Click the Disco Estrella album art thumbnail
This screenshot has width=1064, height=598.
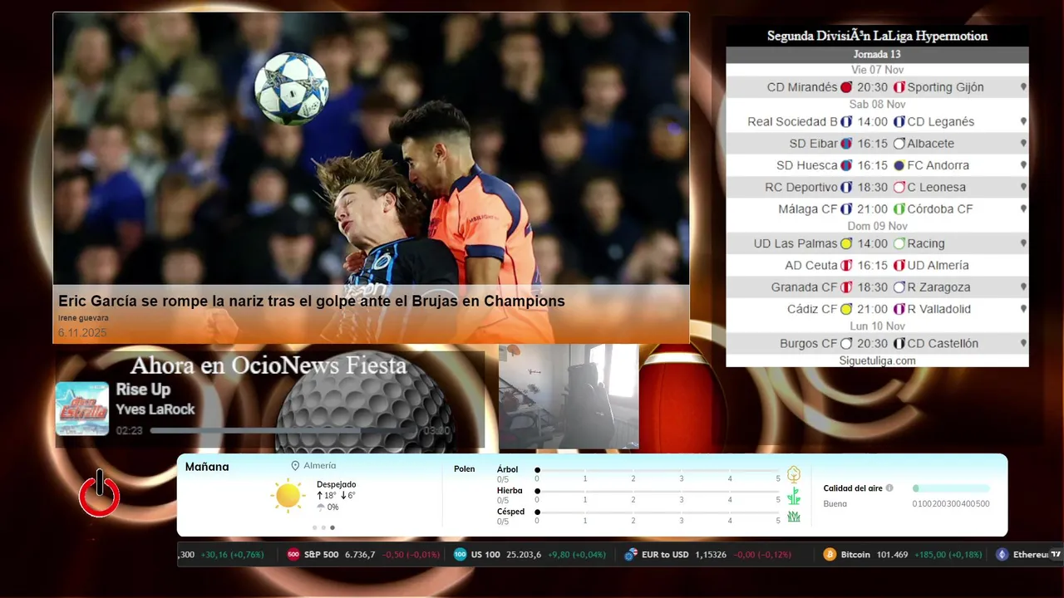tap(82, 409)
